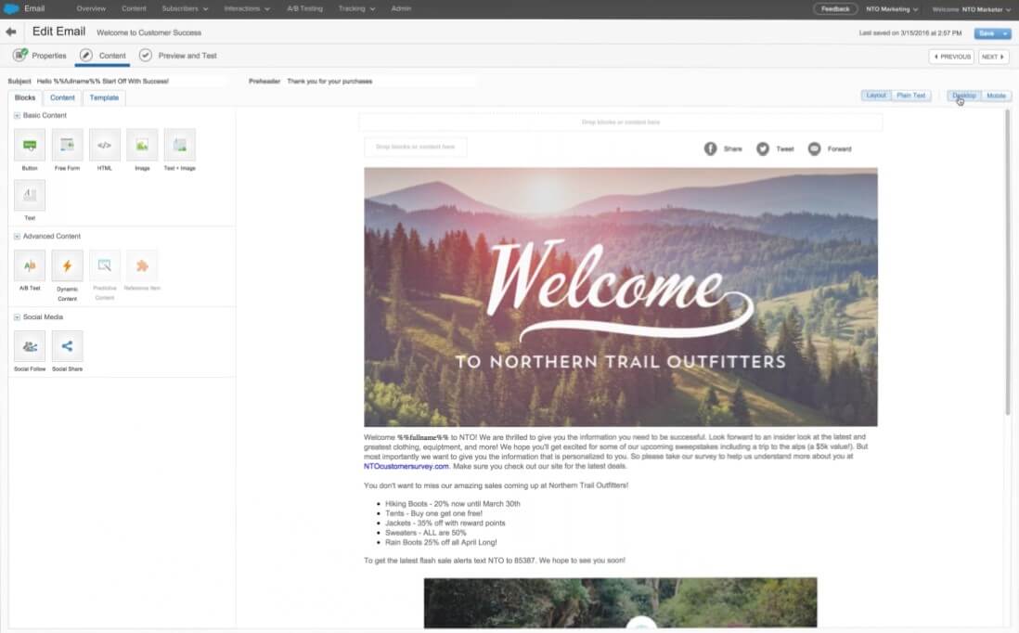This screenshot has height=633, width=1019.
Task: Open the Subscribers dropdown menu
Action: pyautogui.click(x=185, y=8)
